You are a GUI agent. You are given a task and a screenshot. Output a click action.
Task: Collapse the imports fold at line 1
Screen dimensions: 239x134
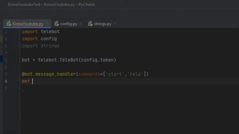tap(20, 32)
